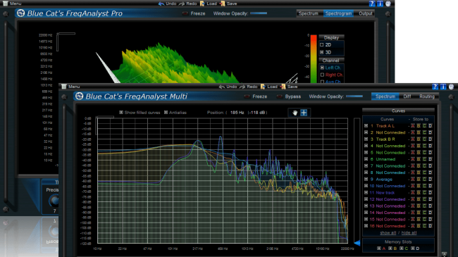Image resolution: width=458 pixels, height=257 pixels.
Task: Toggle memory slot B checkbox
Action: [390, 249]
